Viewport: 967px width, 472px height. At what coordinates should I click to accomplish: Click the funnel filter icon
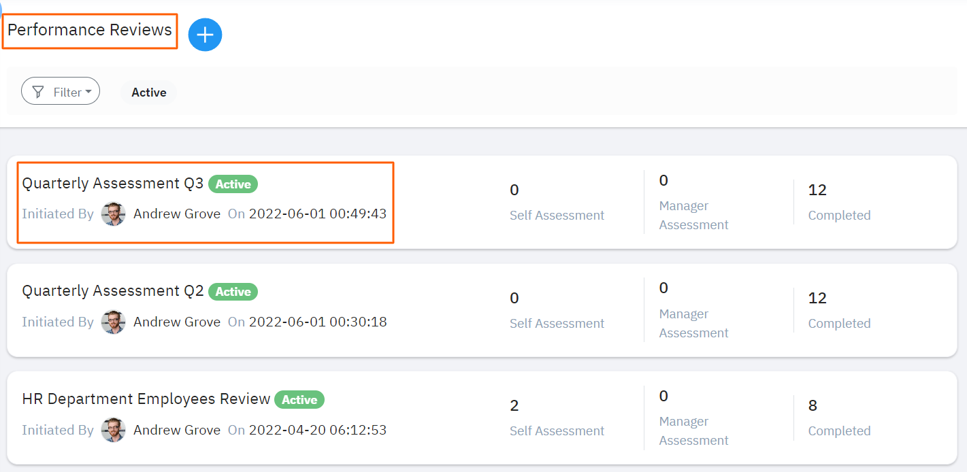tap(38, 92)
